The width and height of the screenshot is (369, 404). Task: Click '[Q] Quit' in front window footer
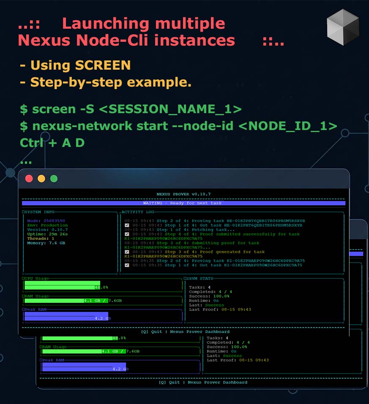[151, 331]
